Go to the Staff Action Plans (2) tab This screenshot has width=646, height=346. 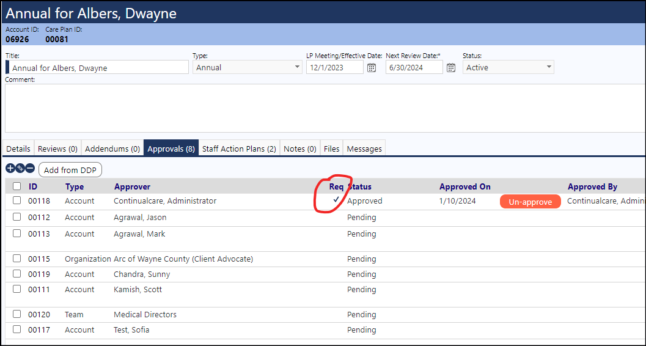tap(240, 149)
